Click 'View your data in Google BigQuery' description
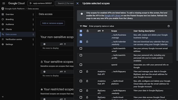This screenshot has height=100, width=178. point(148,91)
